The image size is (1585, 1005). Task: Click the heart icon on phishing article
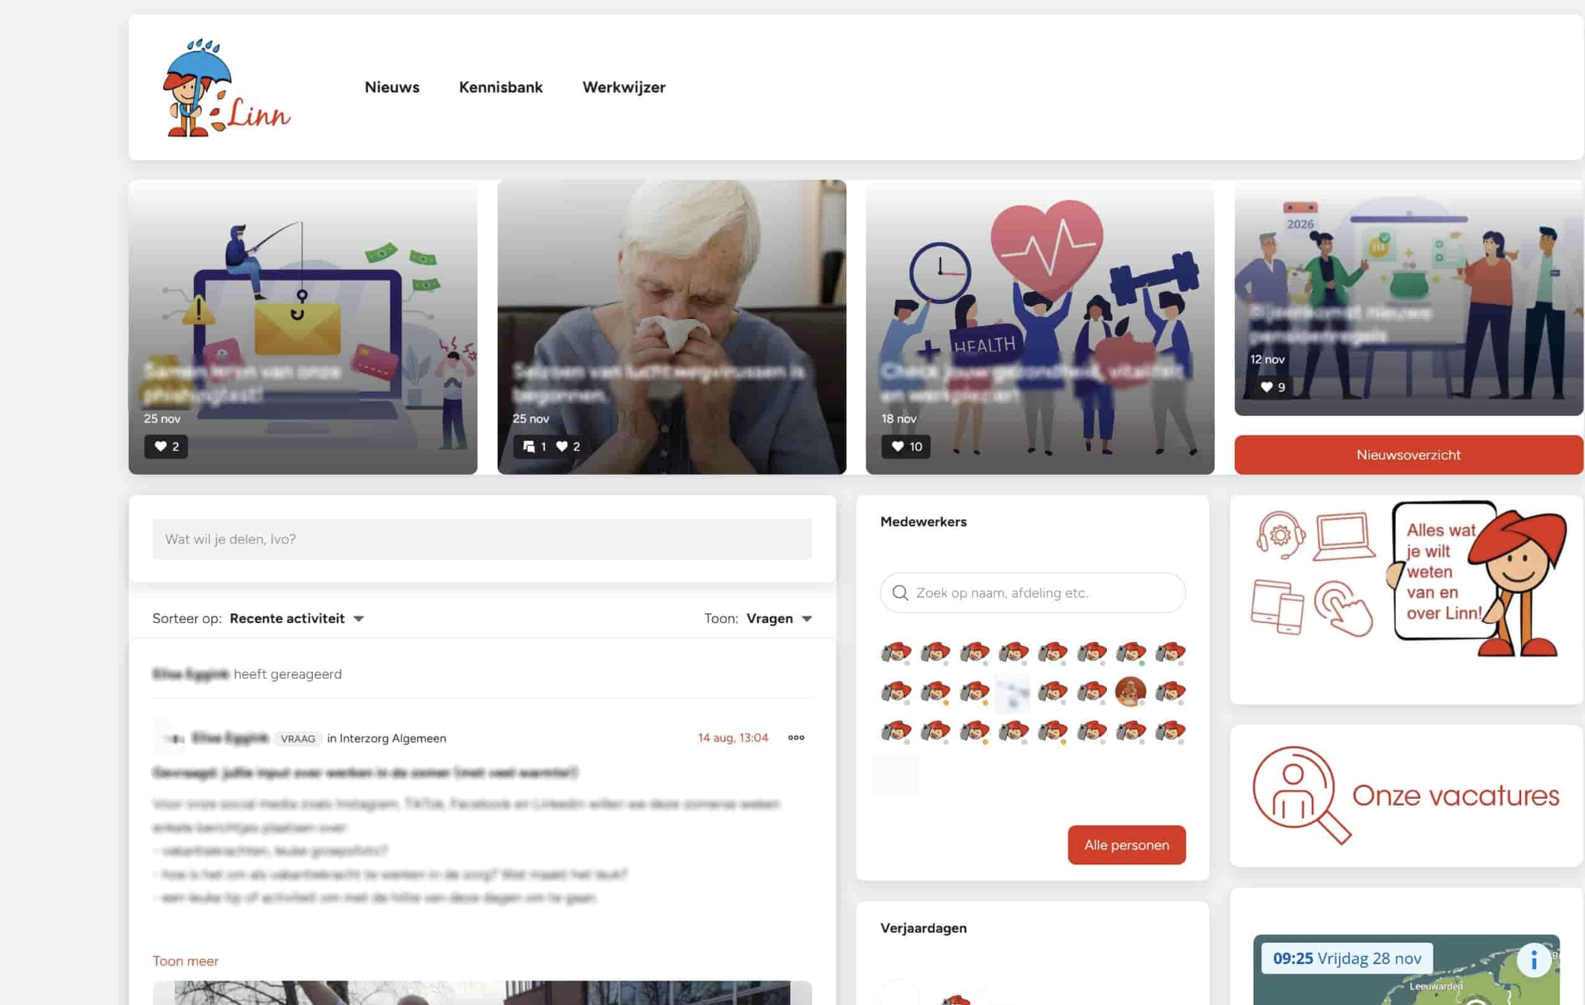[x=161, y=447]
